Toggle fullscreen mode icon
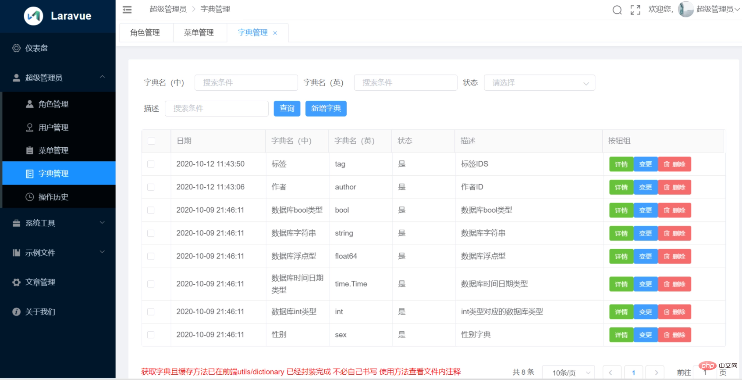This screenshot has width=742, height=380. pos(635,10)
